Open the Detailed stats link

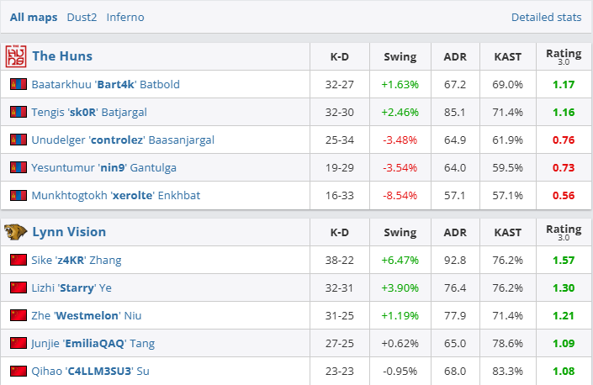[x=546, y=17]
